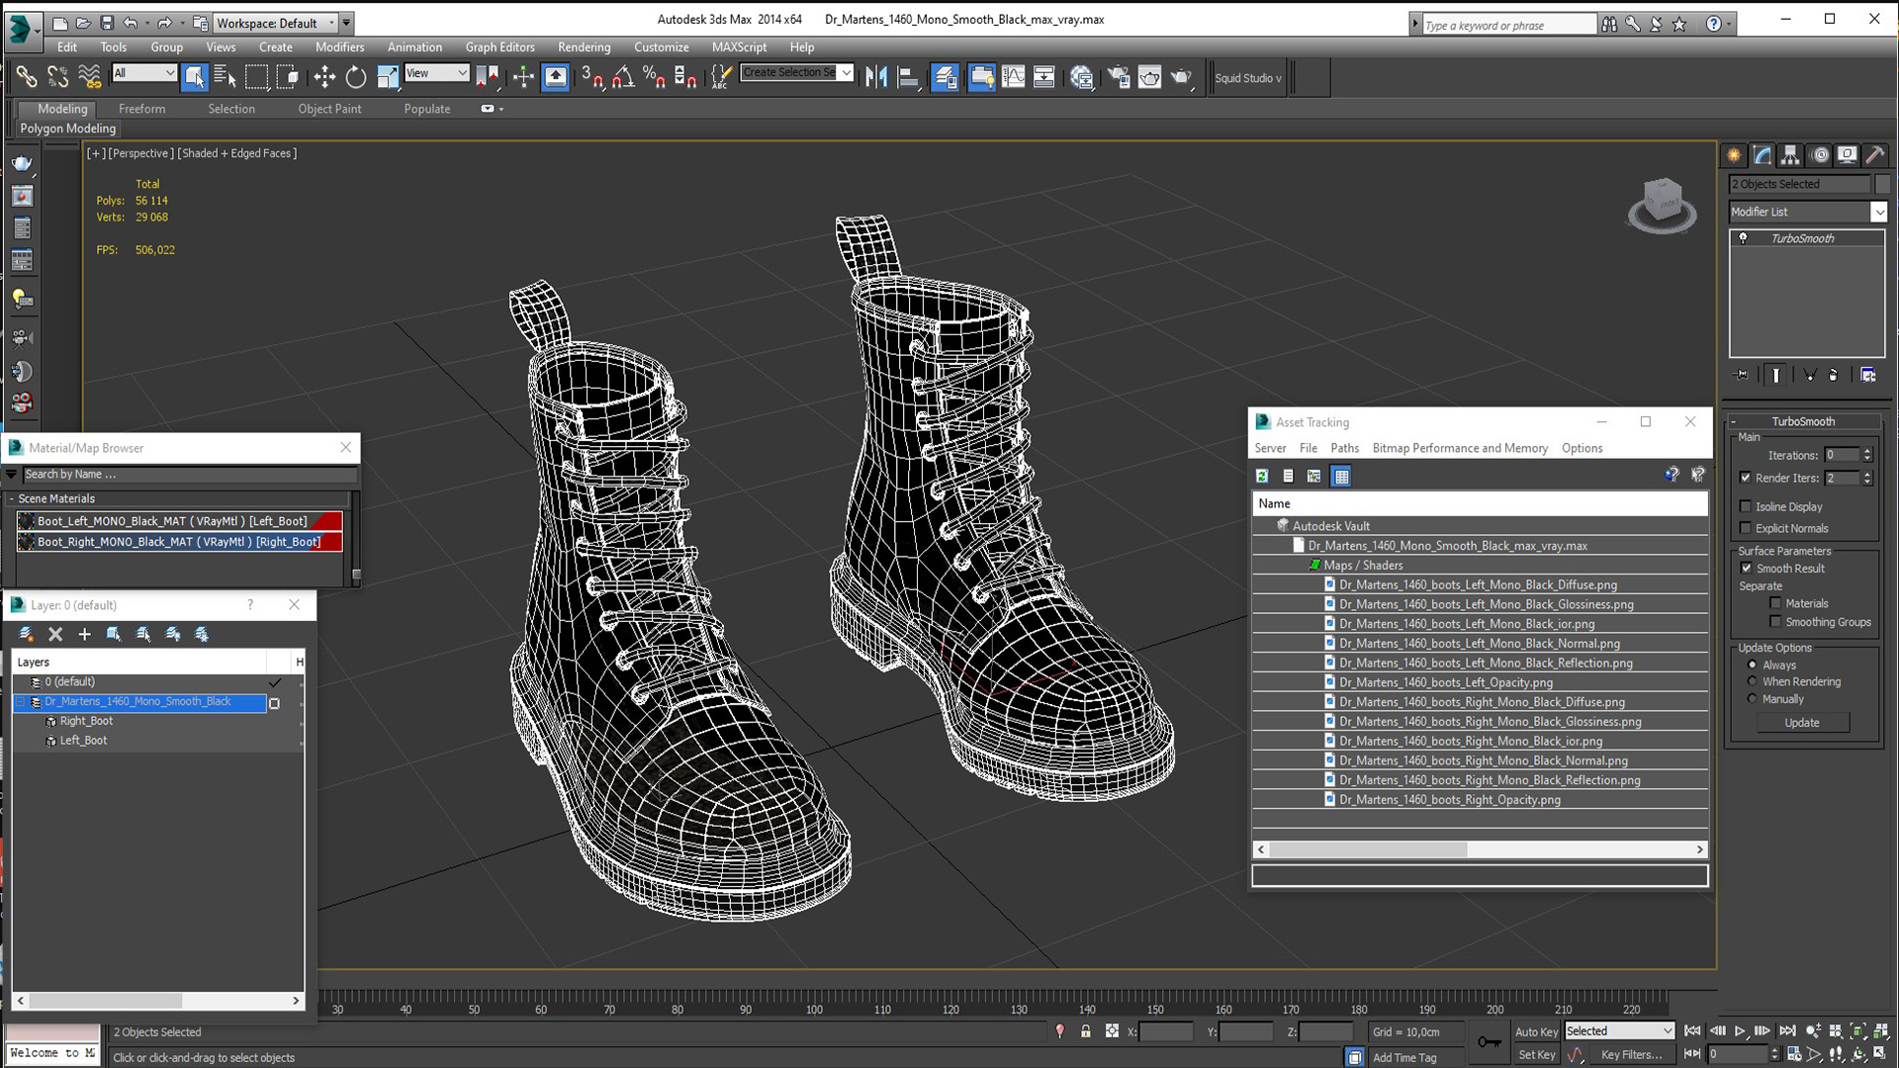This screenshot has width=1899, height=1068.
Task: Click the Auto Key button
Action: coord(1536,1031)
